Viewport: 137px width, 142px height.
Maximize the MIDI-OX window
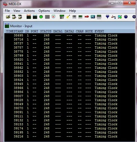pyautogui.click(x=119, y=3)
